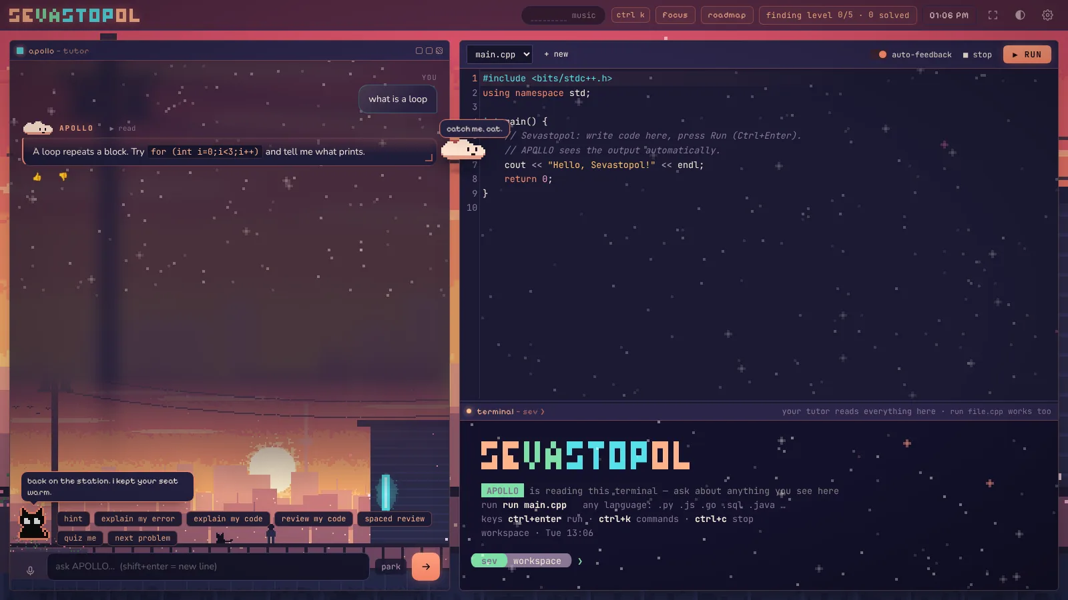Switch theme with the half-circle contrast icon
This screenshot has height=600, width=1068.
tap(1020, 15)
